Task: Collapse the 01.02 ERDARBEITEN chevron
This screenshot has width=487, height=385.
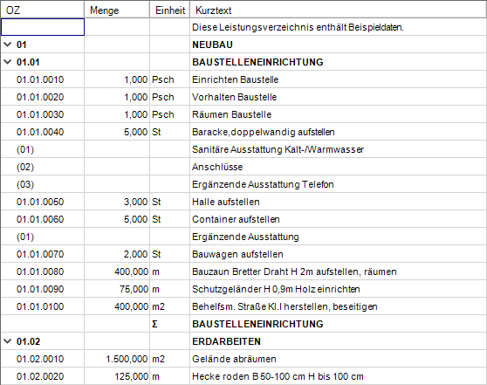Action: pyautogui.click(x=8, y=341)
